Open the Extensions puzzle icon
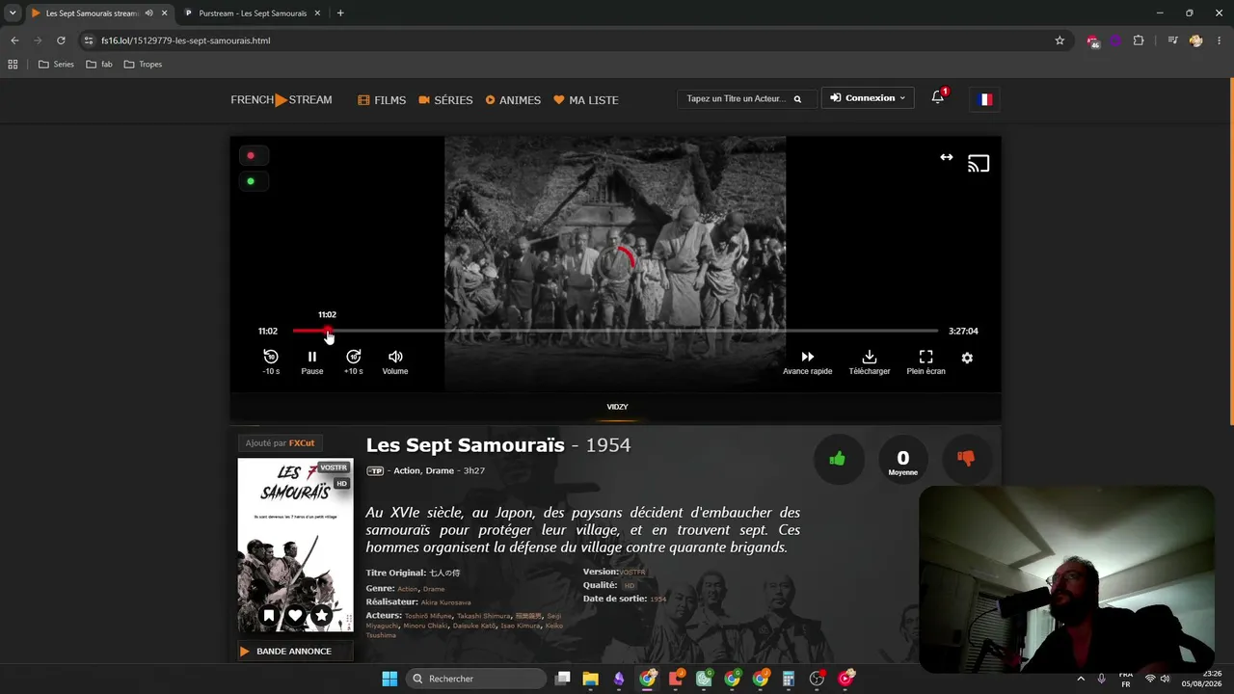The height and width of the screenshot is (694, 1234). pos(1139,40)
